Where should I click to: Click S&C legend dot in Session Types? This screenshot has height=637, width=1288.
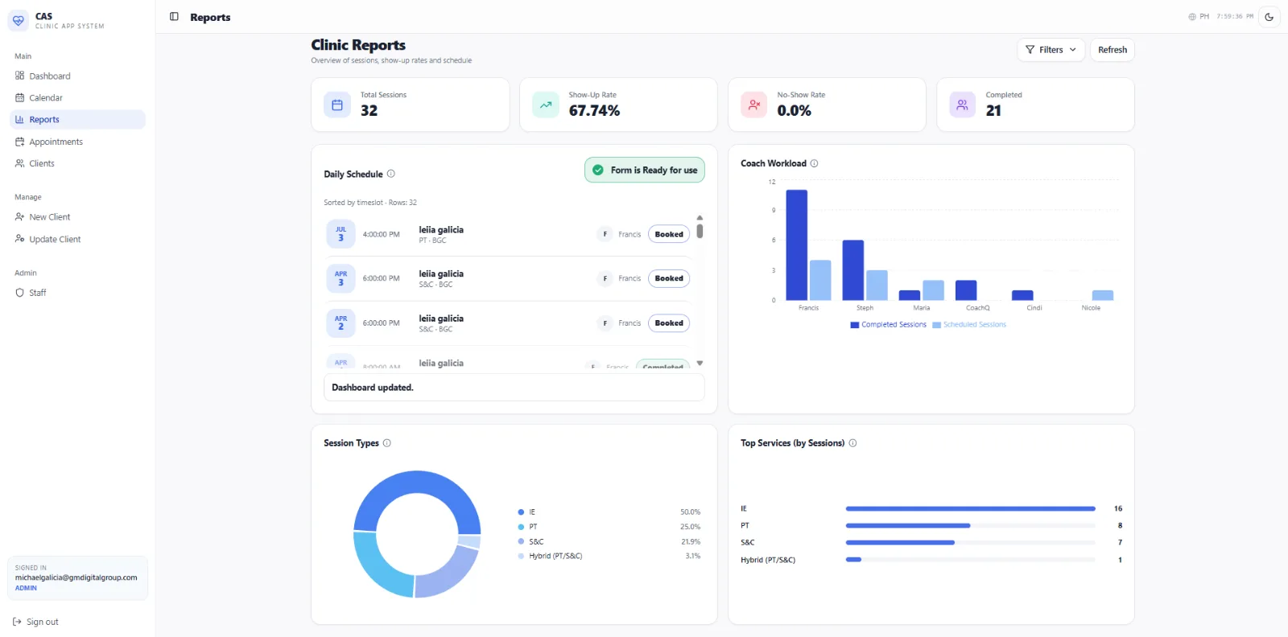click(x=521, y=541)
